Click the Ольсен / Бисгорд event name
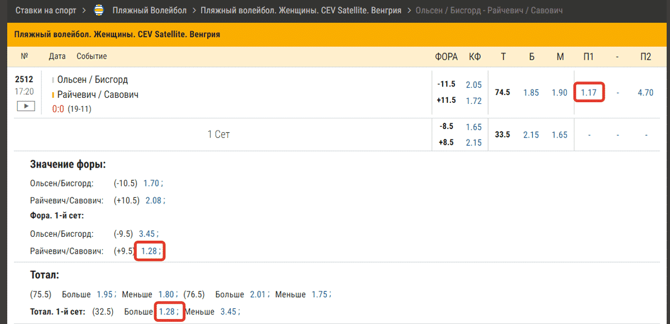Viewport: 670px width, 324px height. (x=93, y=79)
